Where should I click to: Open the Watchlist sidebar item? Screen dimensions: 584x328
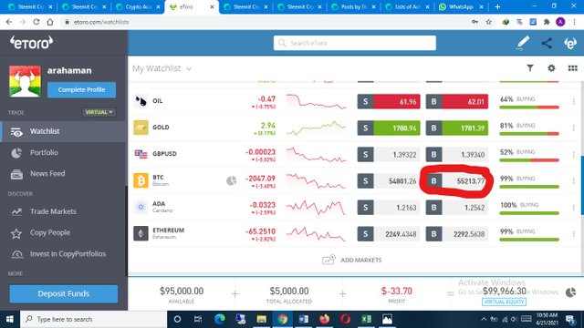point(63,131)
